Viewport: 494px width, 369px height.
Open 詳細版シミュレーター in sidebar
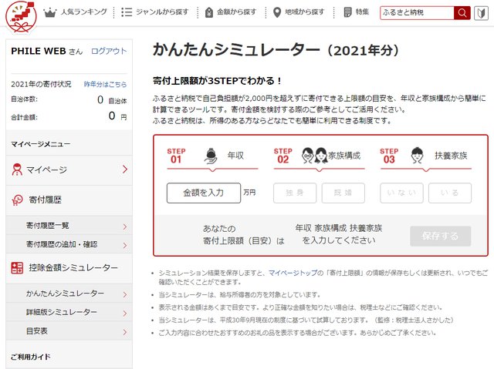(69, 313)
